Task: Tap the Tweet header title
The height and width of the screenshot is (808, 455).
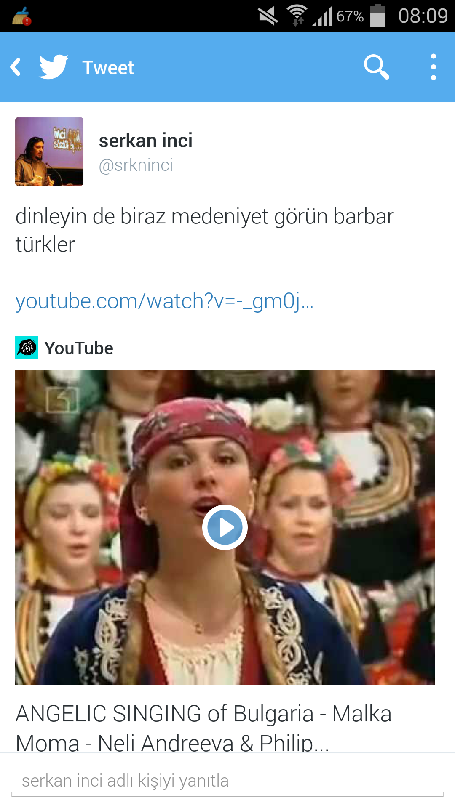Action: (x=108, y=68)
